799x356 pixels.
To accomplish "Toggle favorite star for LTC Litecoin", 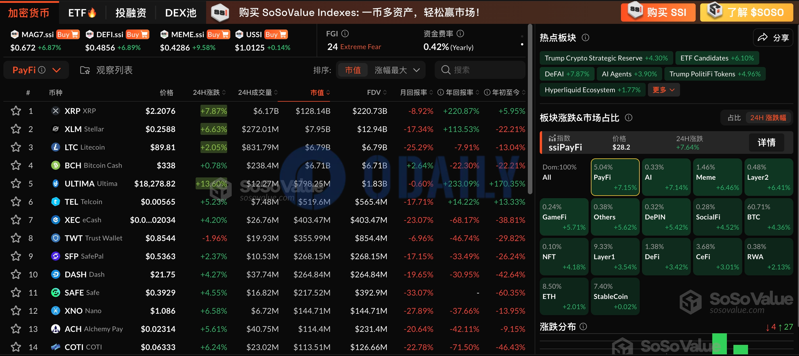I will (x=16, y=147).
